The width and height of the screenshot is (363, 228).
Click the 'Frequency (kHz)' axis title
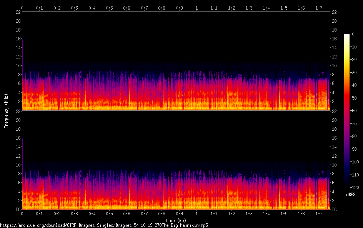click(x=6, y=110)
